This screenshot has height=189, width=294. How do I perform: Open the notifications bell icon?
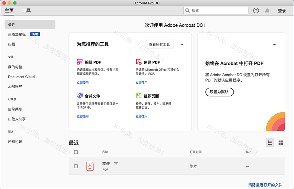click(x=267, y=11)
